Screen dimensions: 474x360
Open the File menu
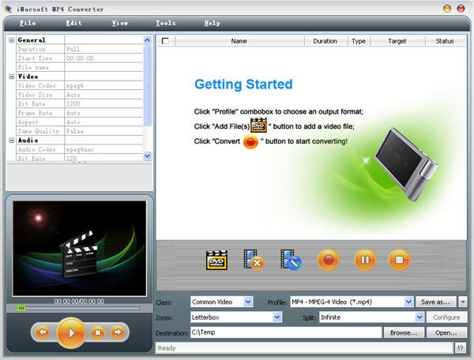[x=27, y=23]
